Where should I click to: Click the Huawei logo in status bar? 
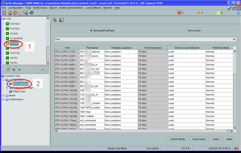point(236,148)
